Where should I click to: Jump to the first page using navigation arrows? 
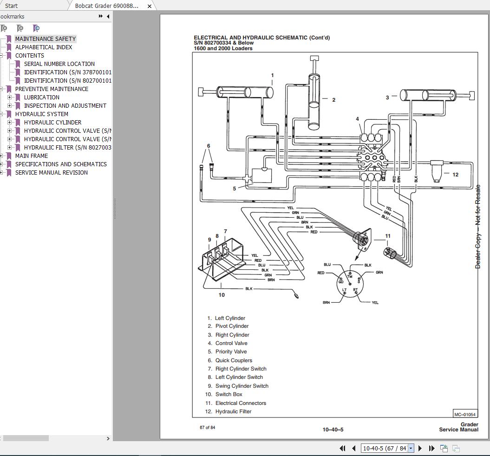343,448
